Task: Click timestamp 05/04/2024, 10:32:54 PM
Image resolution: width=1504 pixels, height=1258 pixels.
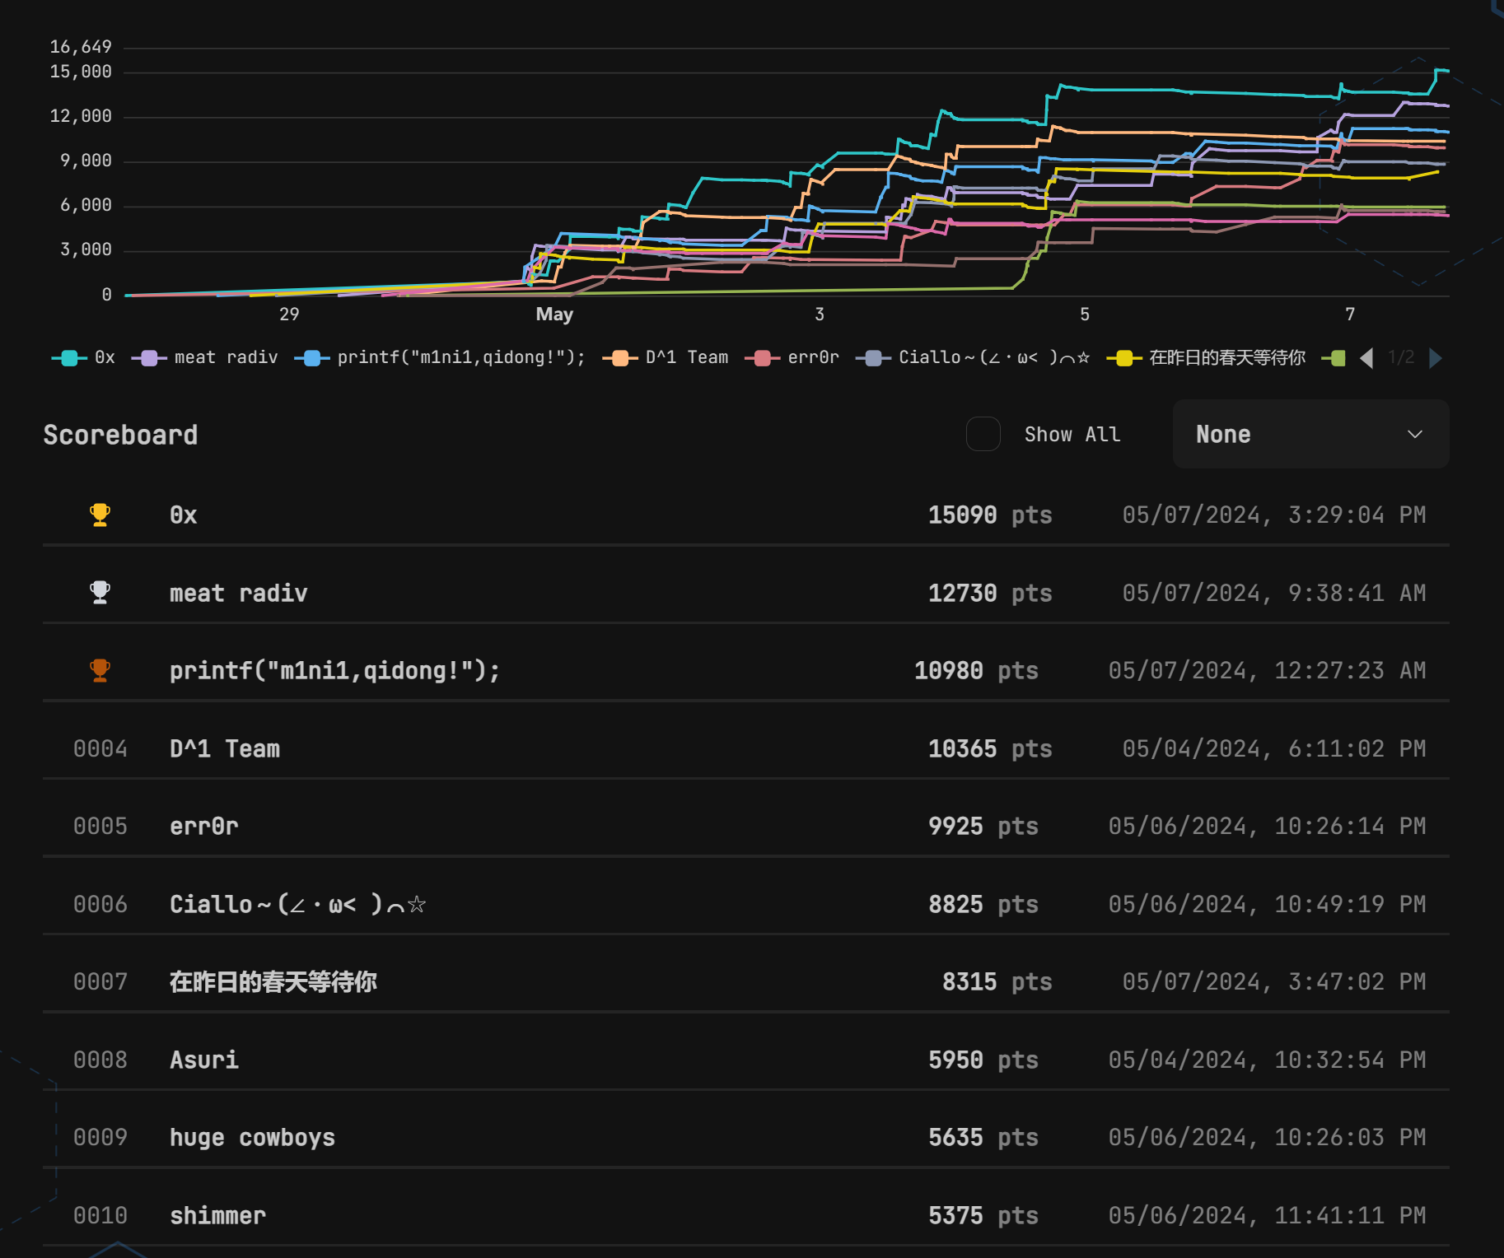Action: [1268, 1060]
